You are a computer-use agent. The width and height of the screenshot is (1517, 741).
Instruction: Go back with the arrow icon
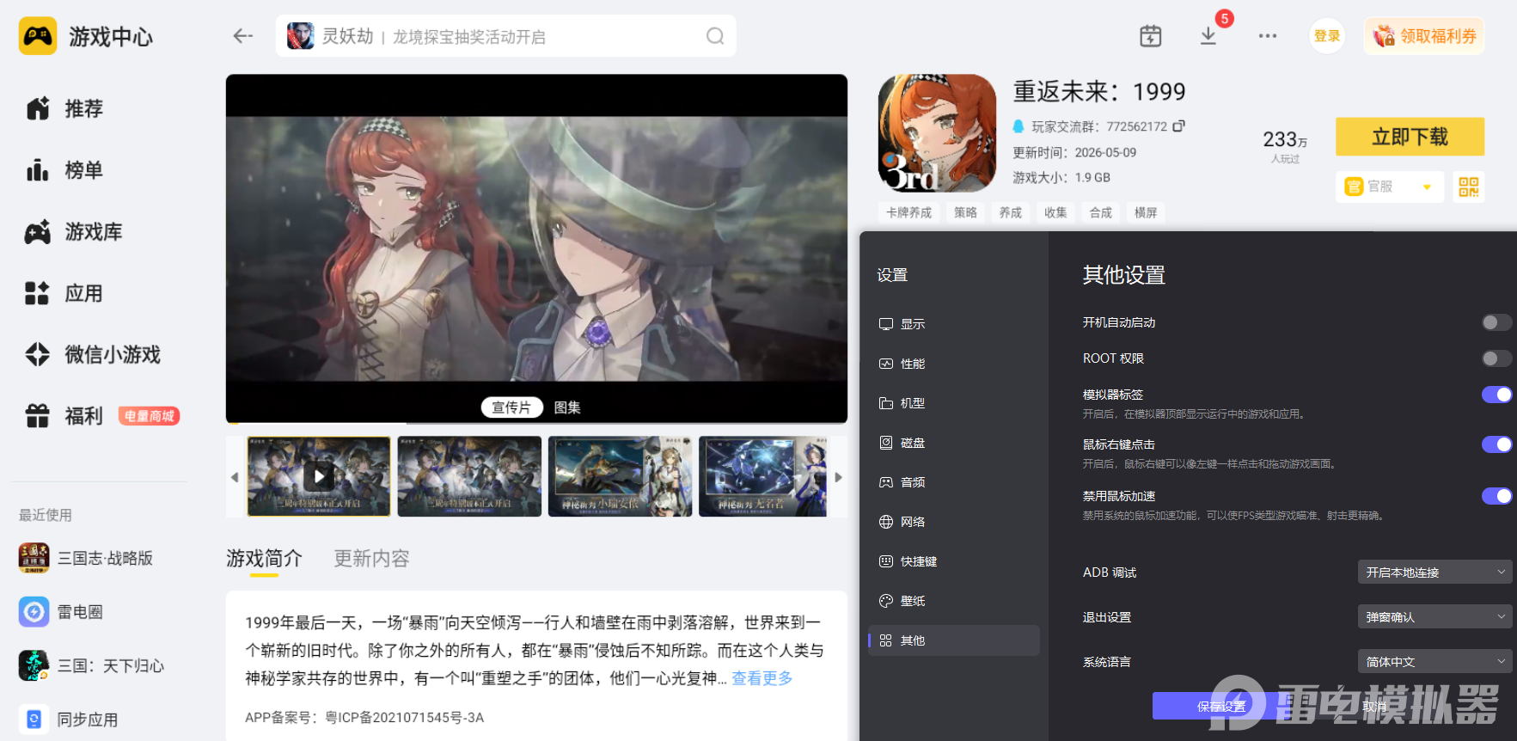click(x=243, y=36)
